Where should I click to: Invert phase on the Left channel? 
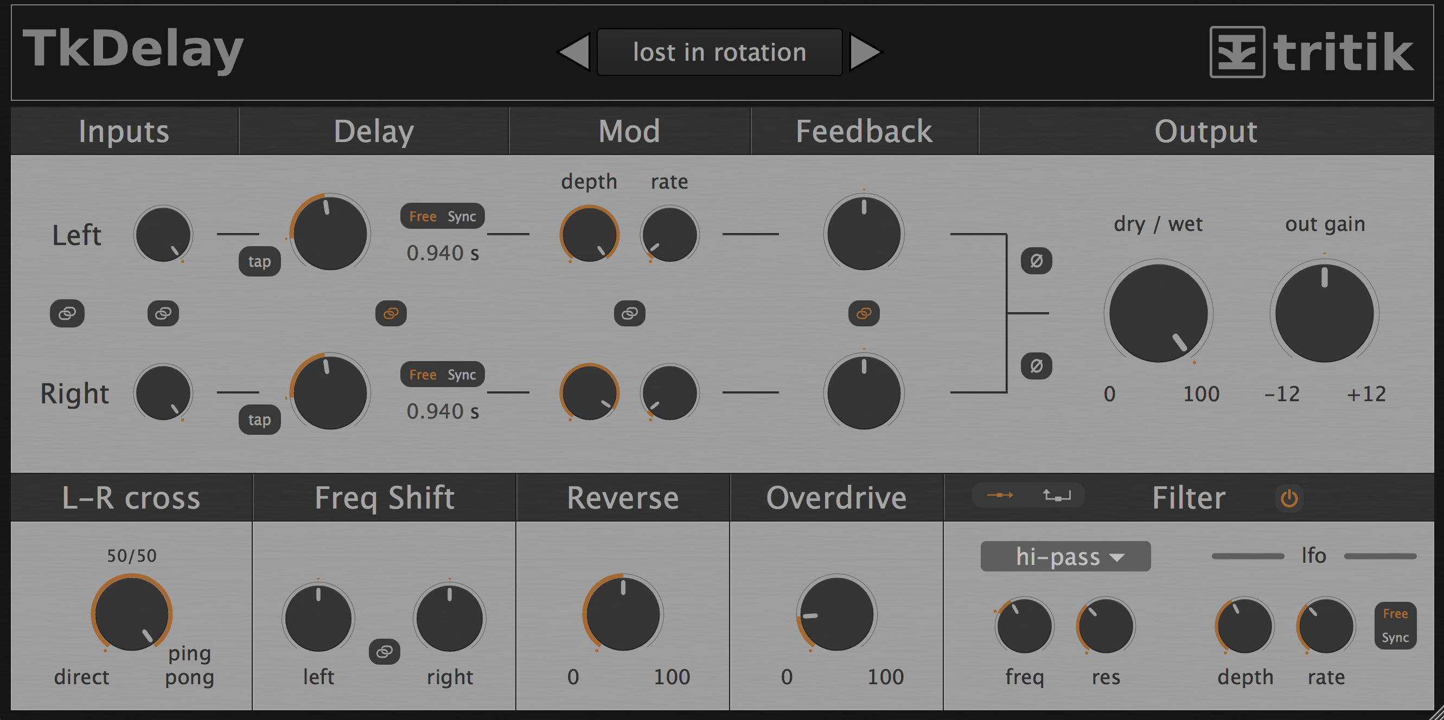(x=1037, y=261)
